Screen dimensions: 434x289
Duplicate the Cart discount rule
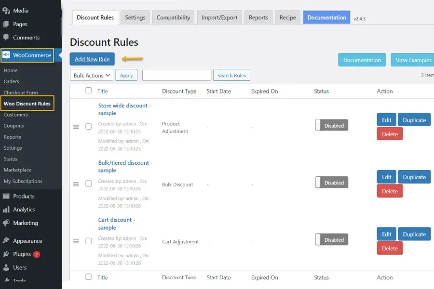click(x=414, y=234)
